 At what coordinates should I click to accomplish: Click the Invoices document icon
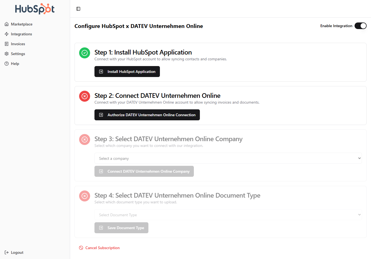7,44
